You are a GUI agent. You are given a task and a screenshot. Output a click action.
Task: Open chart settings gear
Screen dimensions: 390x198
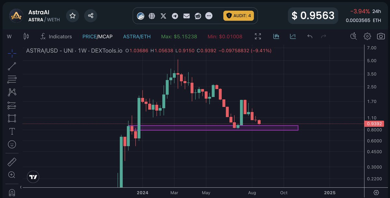tap(367, 36)
